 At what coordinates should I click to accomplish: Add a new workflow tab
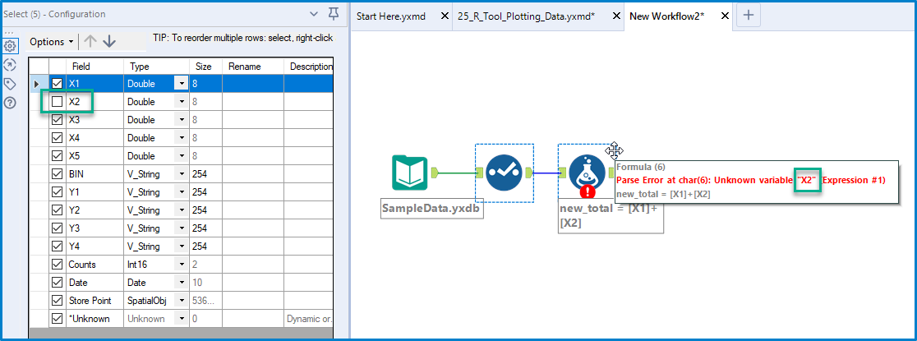coord(748,16)
